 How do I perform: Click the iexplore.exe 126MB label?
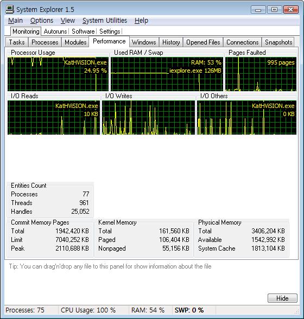(x=195, y=71)
